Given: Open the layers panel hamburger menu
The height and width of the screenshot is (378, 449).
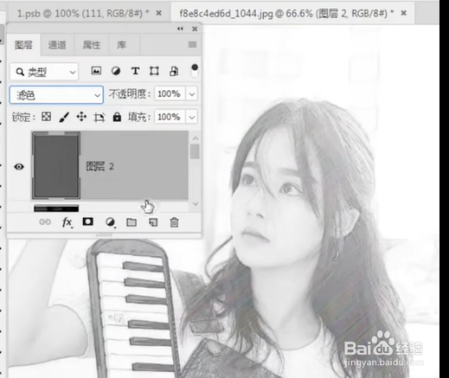Looking at the screenshot, I should tap(192, 45).
